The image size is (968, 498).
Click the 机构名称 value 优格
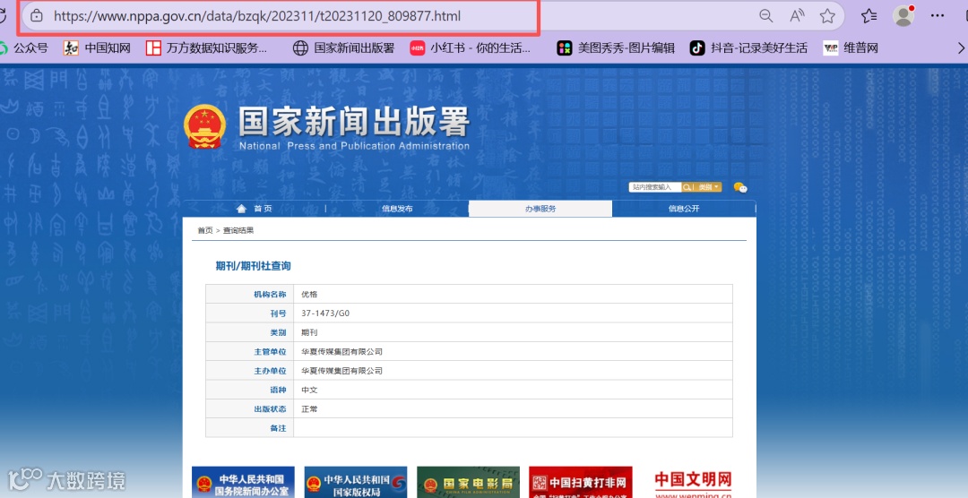[309, 295]
